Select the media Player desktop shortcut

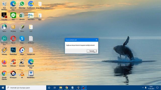click(x=22, y=51)
